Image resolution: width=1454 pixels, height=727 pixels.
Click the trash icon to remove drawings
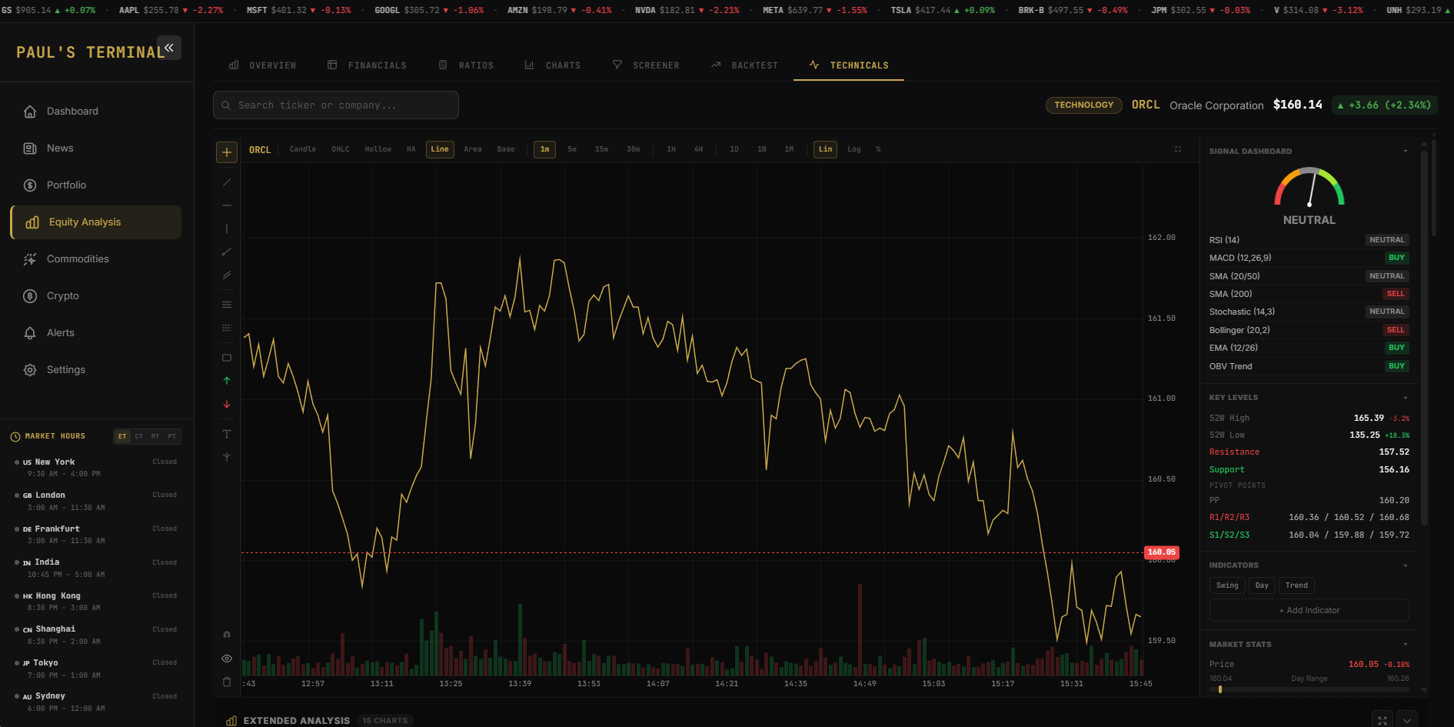[x=227, y=681]
